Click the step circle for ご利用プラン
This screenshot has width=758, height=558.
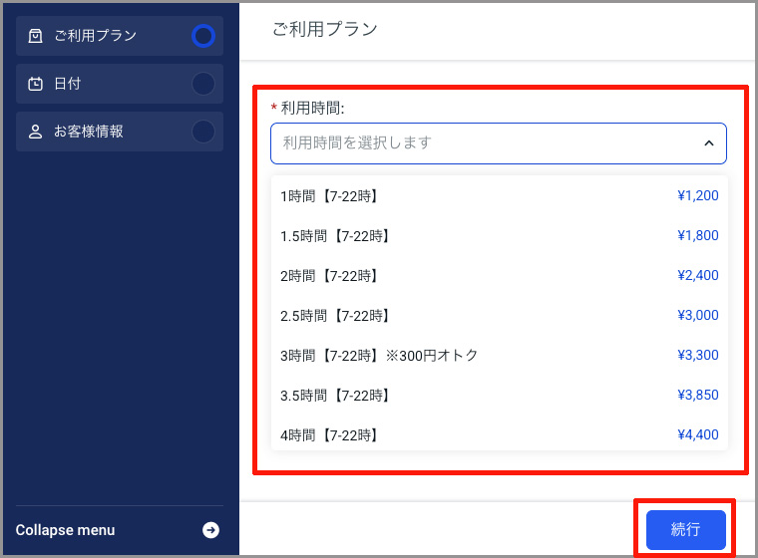(203, 36)
